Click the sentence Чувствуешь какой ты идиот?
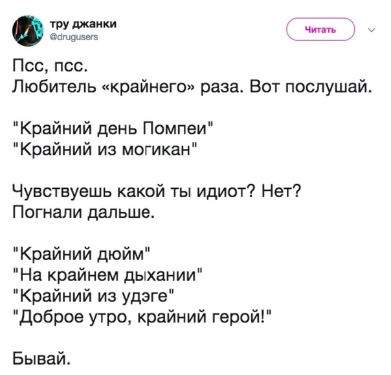The image size is (391, 375). pyautogui.click(x=134, y=192)
